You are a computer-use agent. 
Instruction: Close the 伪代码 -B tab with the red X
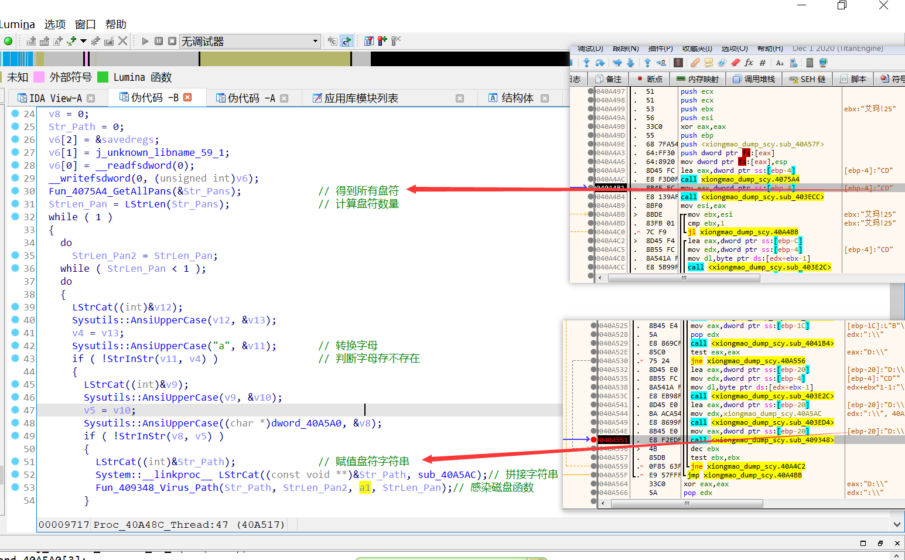[187, 97]
